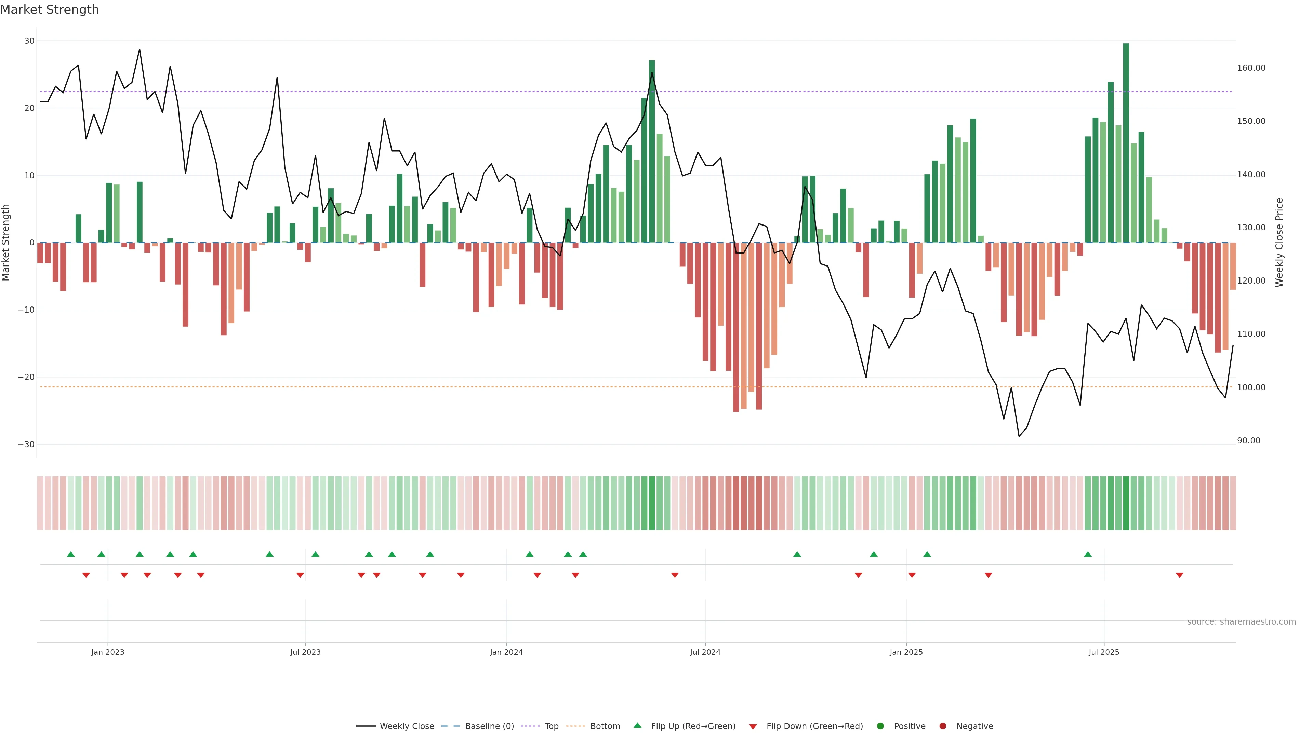Click the darkest green heat strip cell near mid-2024

[652, 503]
